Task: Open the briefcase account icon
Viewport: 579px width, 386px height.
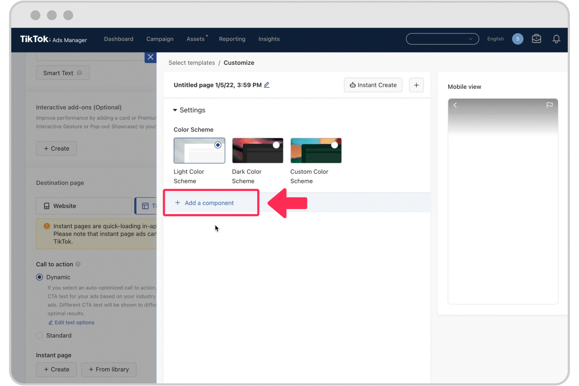Action: coord(536,39)
